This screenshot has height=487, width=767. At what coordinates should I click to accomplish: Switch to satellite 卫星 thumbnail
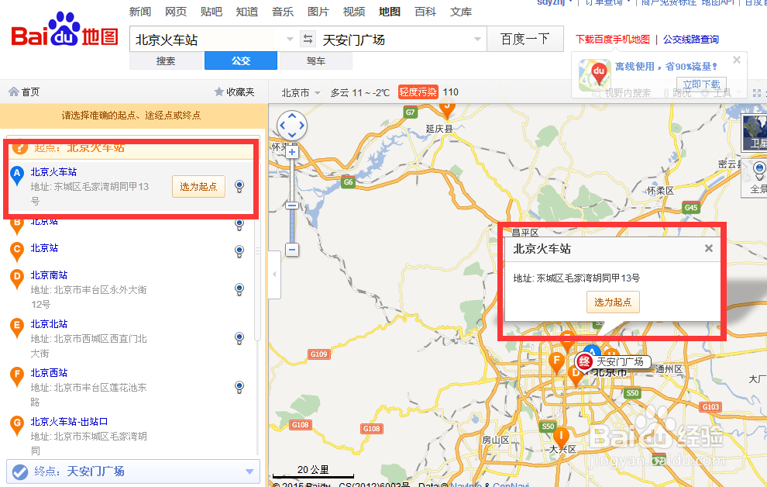click(755, 132)
